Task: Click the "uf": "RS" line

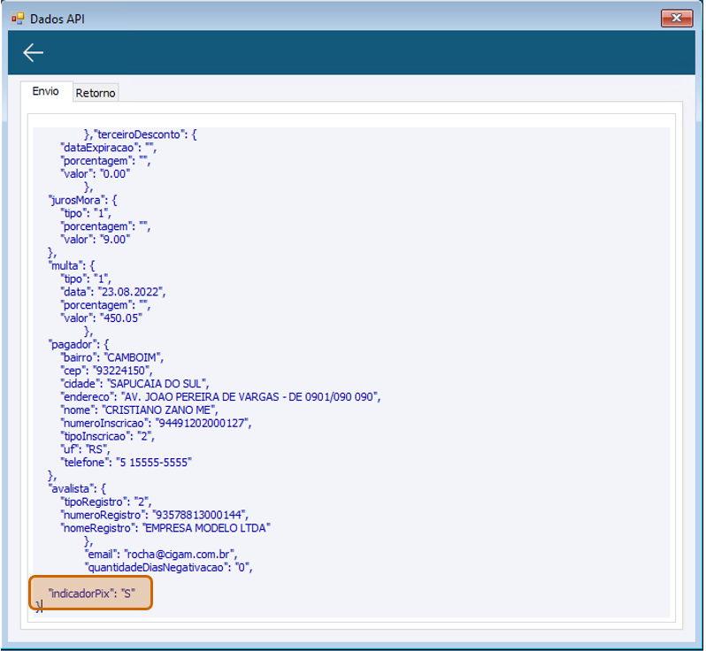Action: pos(85,449)
